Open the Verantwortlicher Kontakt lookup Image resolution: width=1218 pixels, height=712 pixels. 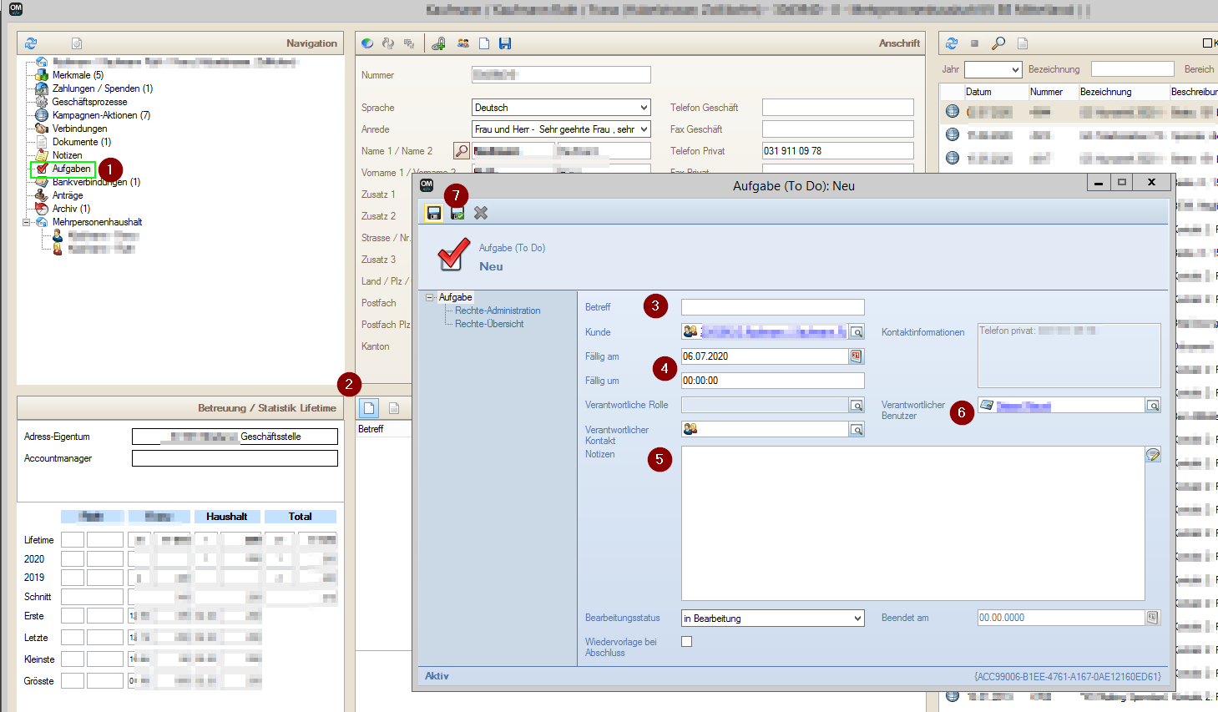tap(857, 430)
